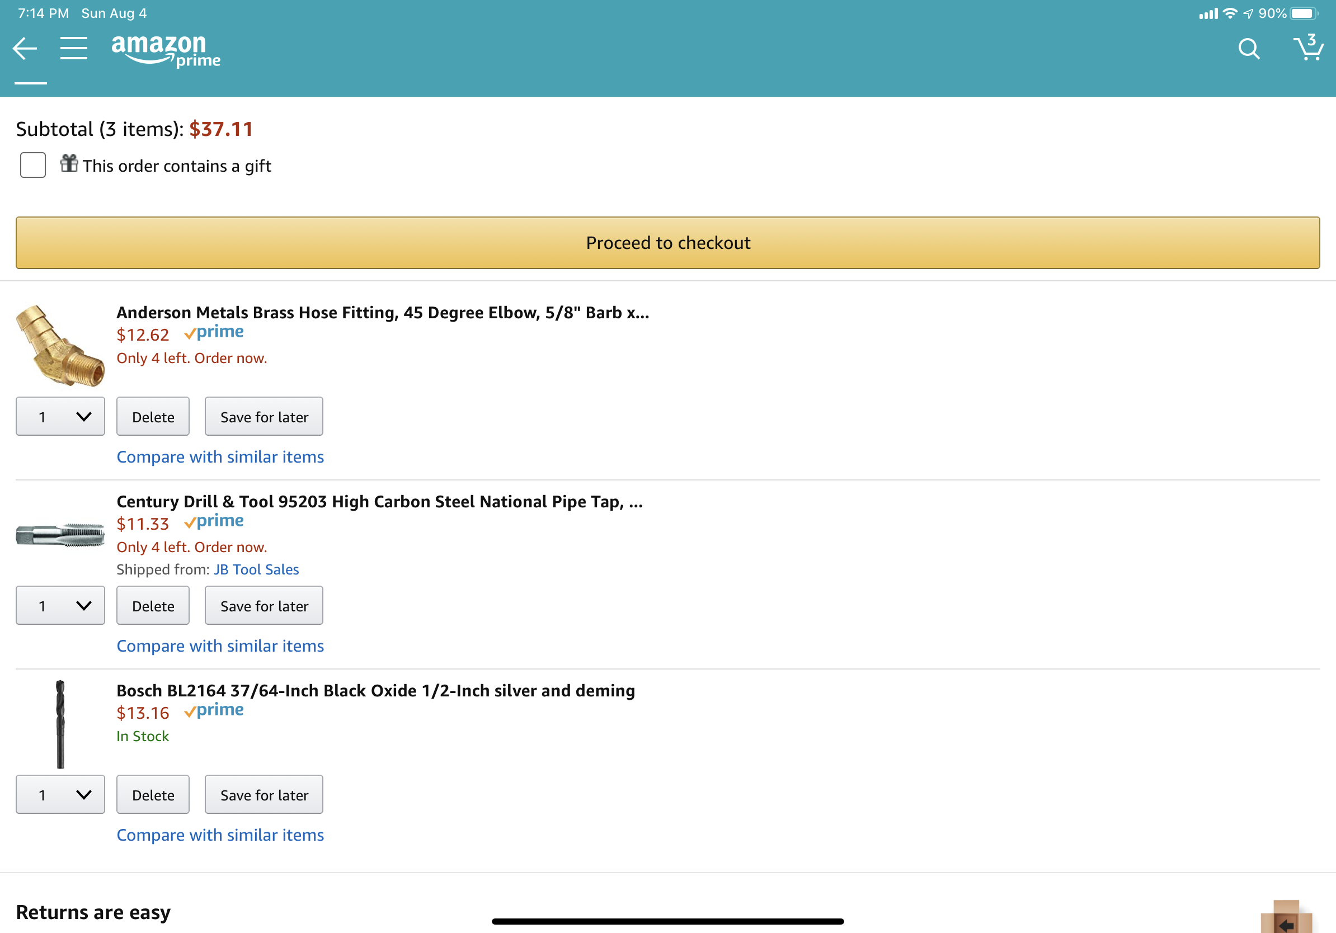This screenshot has width=1336, height=933.
Task: Tap the pipe tap product image
Action: click(60, 535)
